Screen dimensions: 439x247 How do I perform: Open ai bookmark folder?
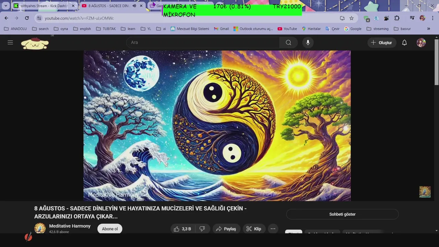point(161,29)
